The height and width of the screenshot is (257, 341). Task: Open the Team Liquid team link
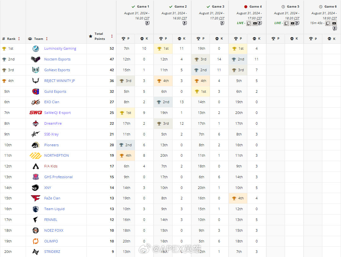tap(54, 209)
